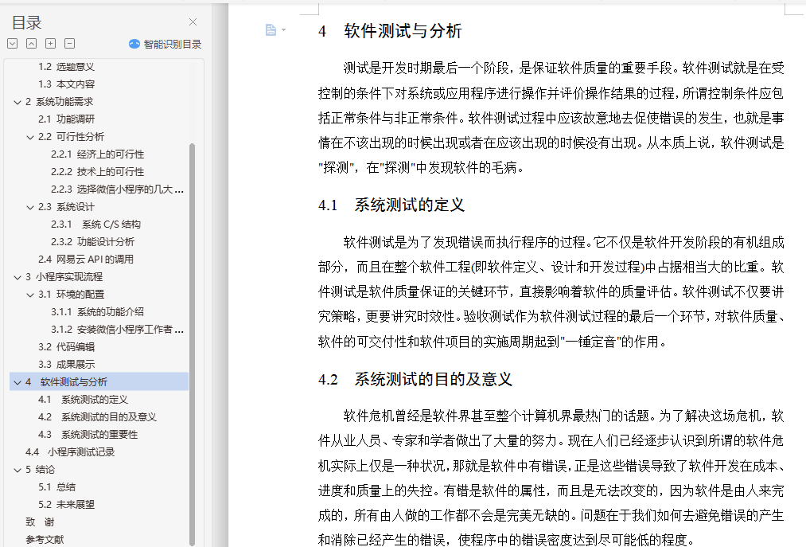The image size is (806, 547).
Task: Open outline entry 2.2.2 技术上的可行性
Action: [x=97, y=172]
